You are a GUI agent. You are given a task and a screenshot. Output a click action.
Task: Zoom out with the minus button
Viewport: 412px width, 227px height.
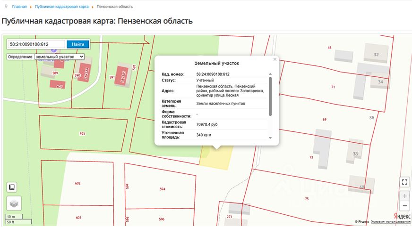click(x=404, y=206)
